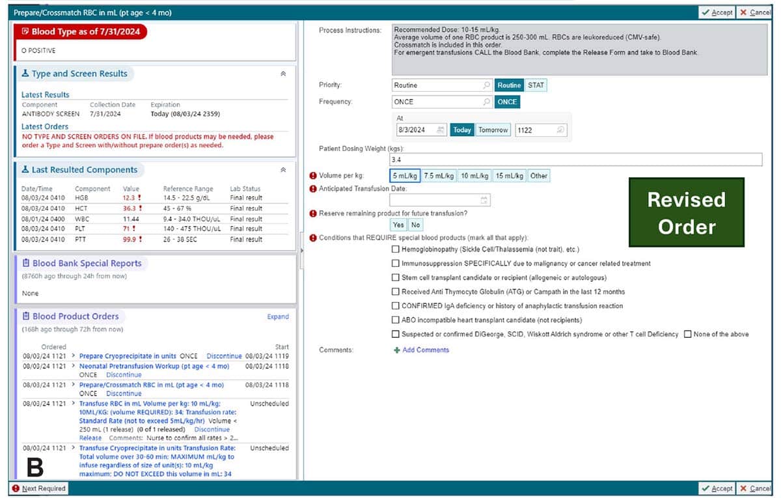Open the start date calendar picker icon
781x498 pixels.
[x=441, y=130]
